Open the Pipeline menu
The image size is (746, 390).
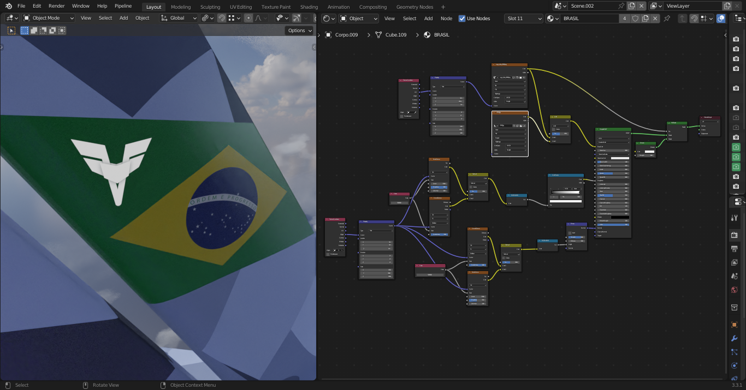[123, 6]
